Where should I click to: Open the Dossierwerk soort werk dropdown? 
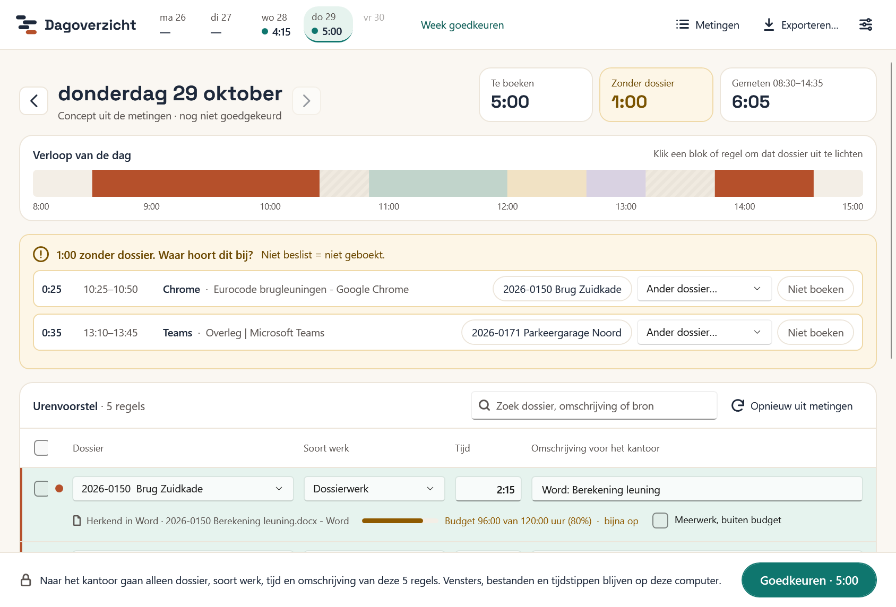coord(374,489)
